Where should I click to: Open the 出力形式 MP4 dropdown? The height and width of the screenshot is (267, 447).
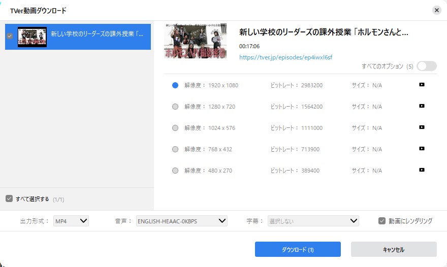point(71,221)
